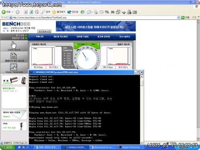200x150 pixels.
Task: Select the 300K VOD capability level
Action: tap(67, 58)
